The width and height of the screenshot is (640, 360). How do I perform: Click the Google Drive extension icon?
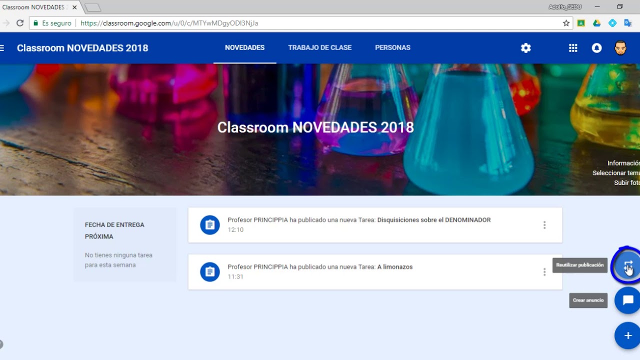(596, 23)
